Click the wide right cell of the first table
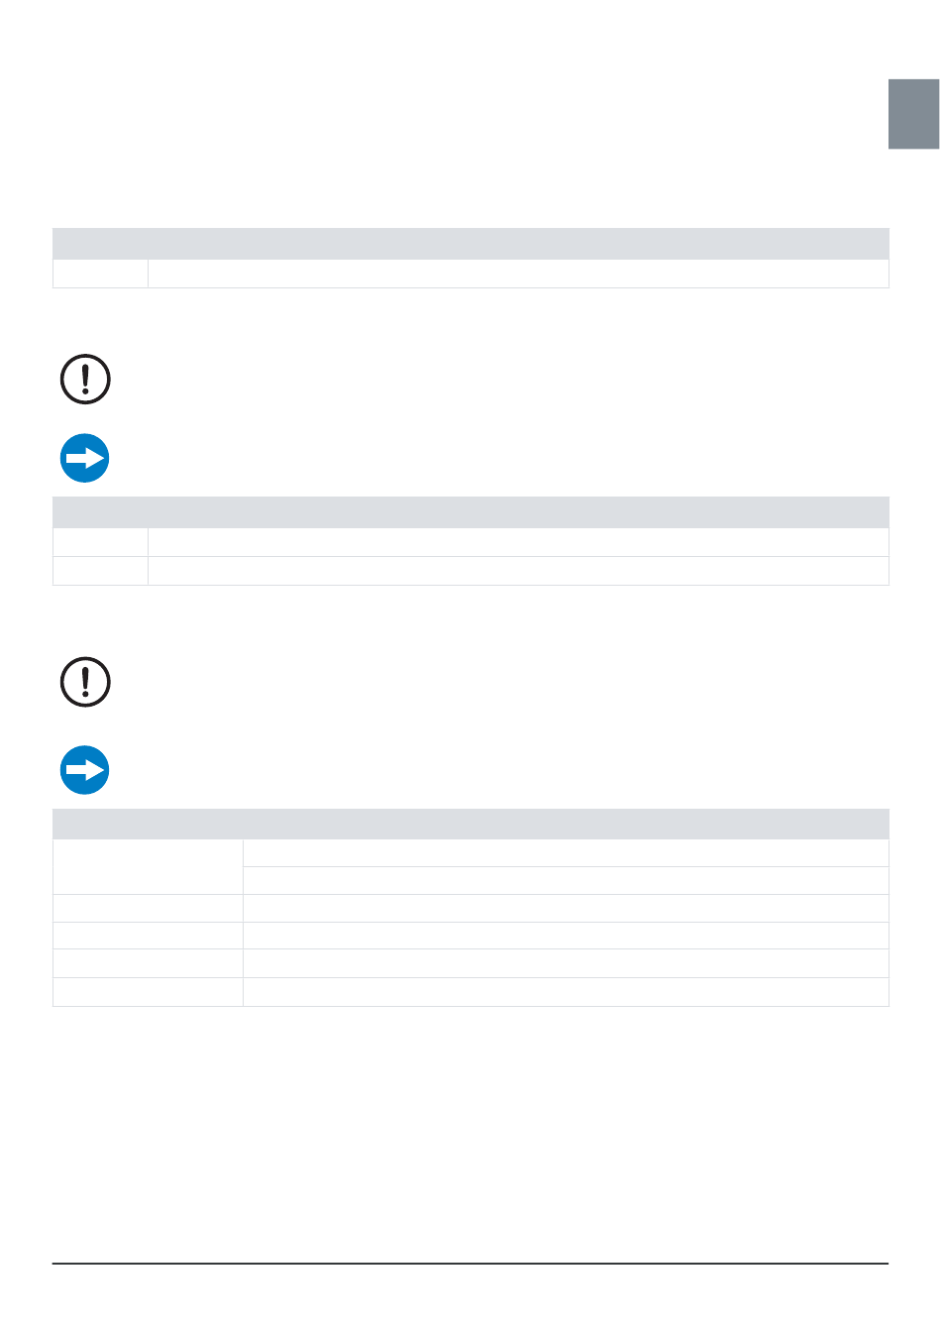 518,274
